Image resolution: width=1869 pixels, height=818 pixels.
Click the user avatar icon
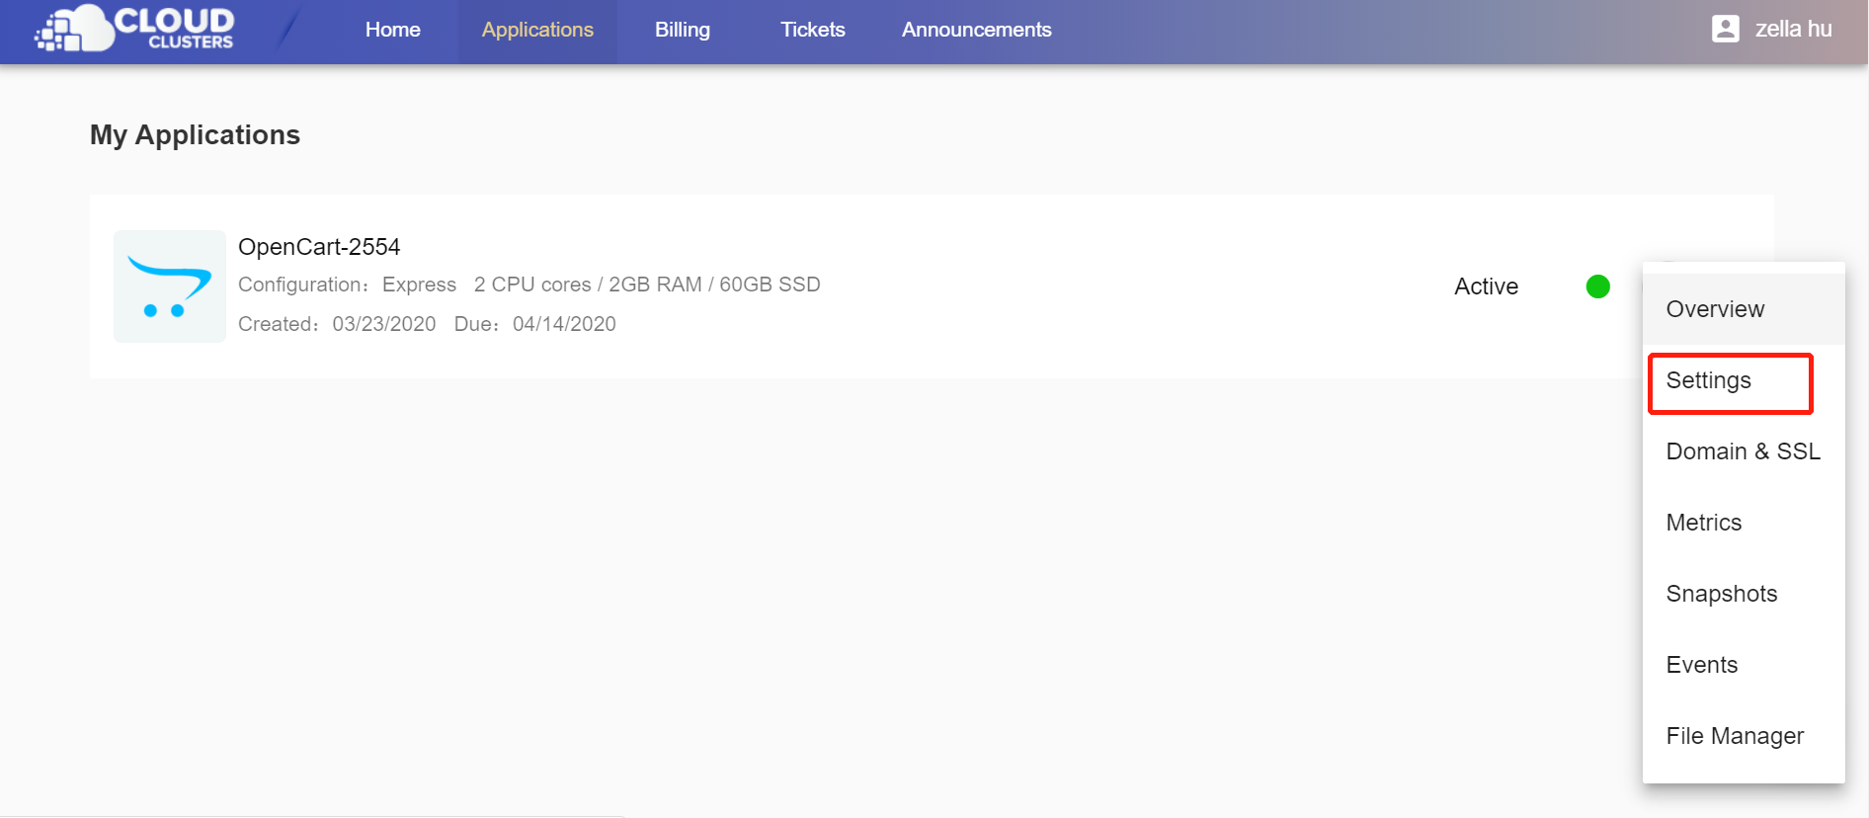[1725, 29]
